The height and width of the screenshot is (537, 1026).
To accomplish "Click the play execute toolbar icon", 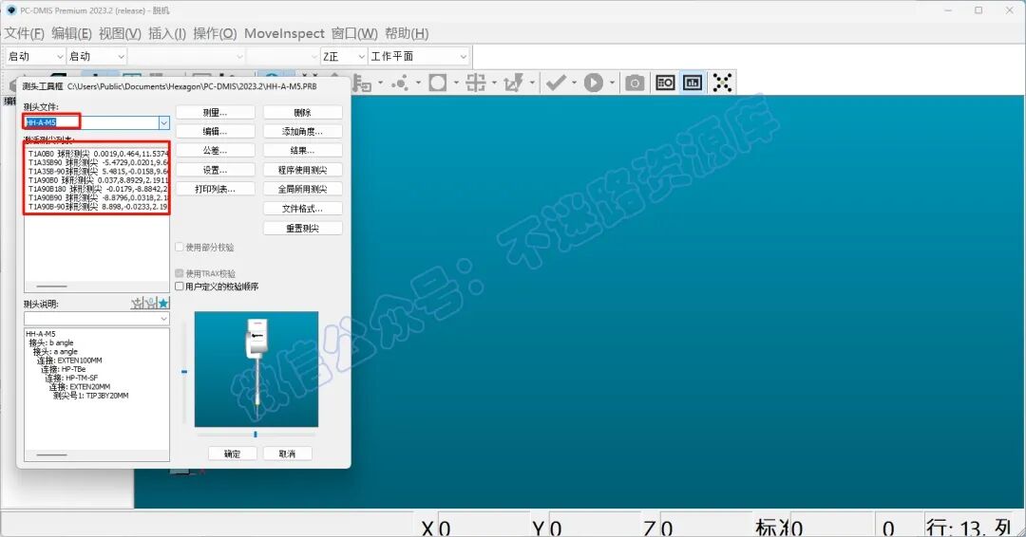I will 594,83.
